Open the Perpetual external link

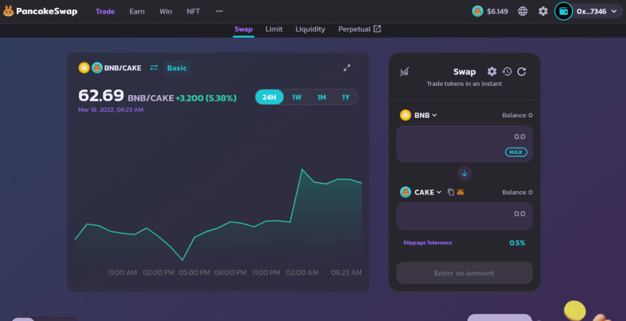click(359, 29)
